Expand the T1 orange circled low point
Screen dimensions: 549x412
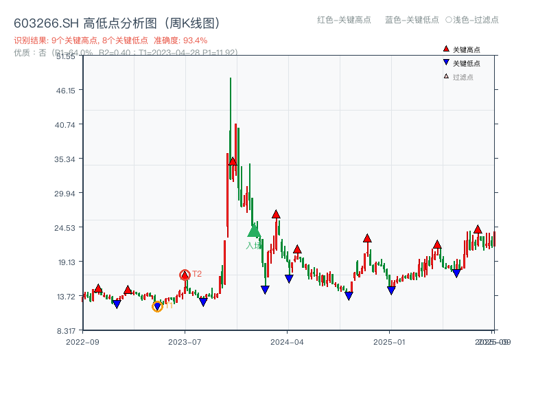click(x=157, y=306)
